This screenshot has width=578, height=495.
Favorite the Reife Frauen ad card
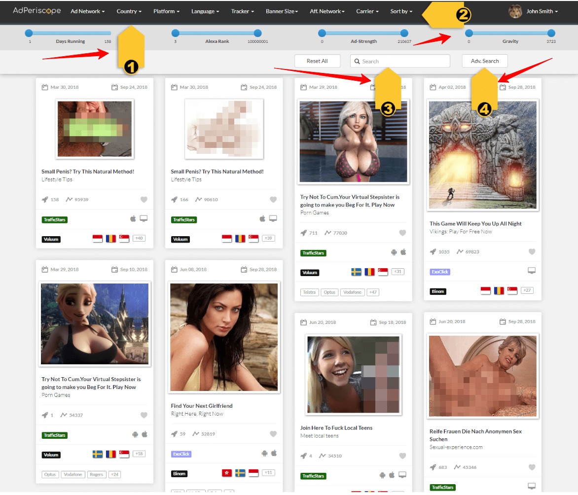pyautogui.click(x=532, y=467)
